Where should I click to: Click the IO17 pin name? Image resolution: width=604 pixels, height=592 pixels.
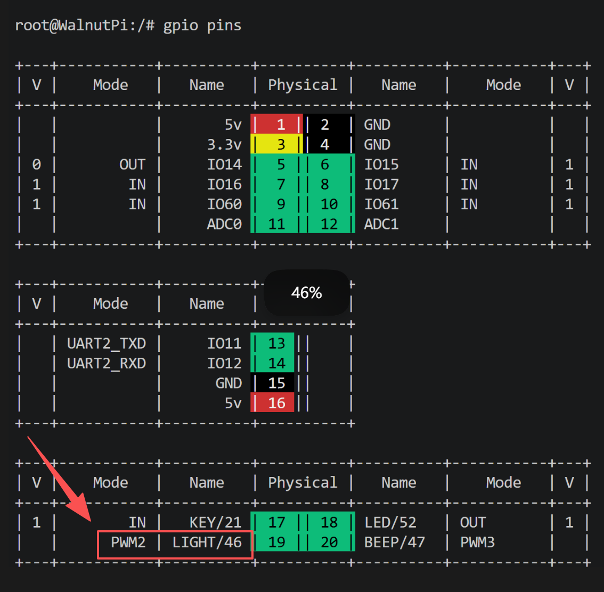click(x=381, y=184)
